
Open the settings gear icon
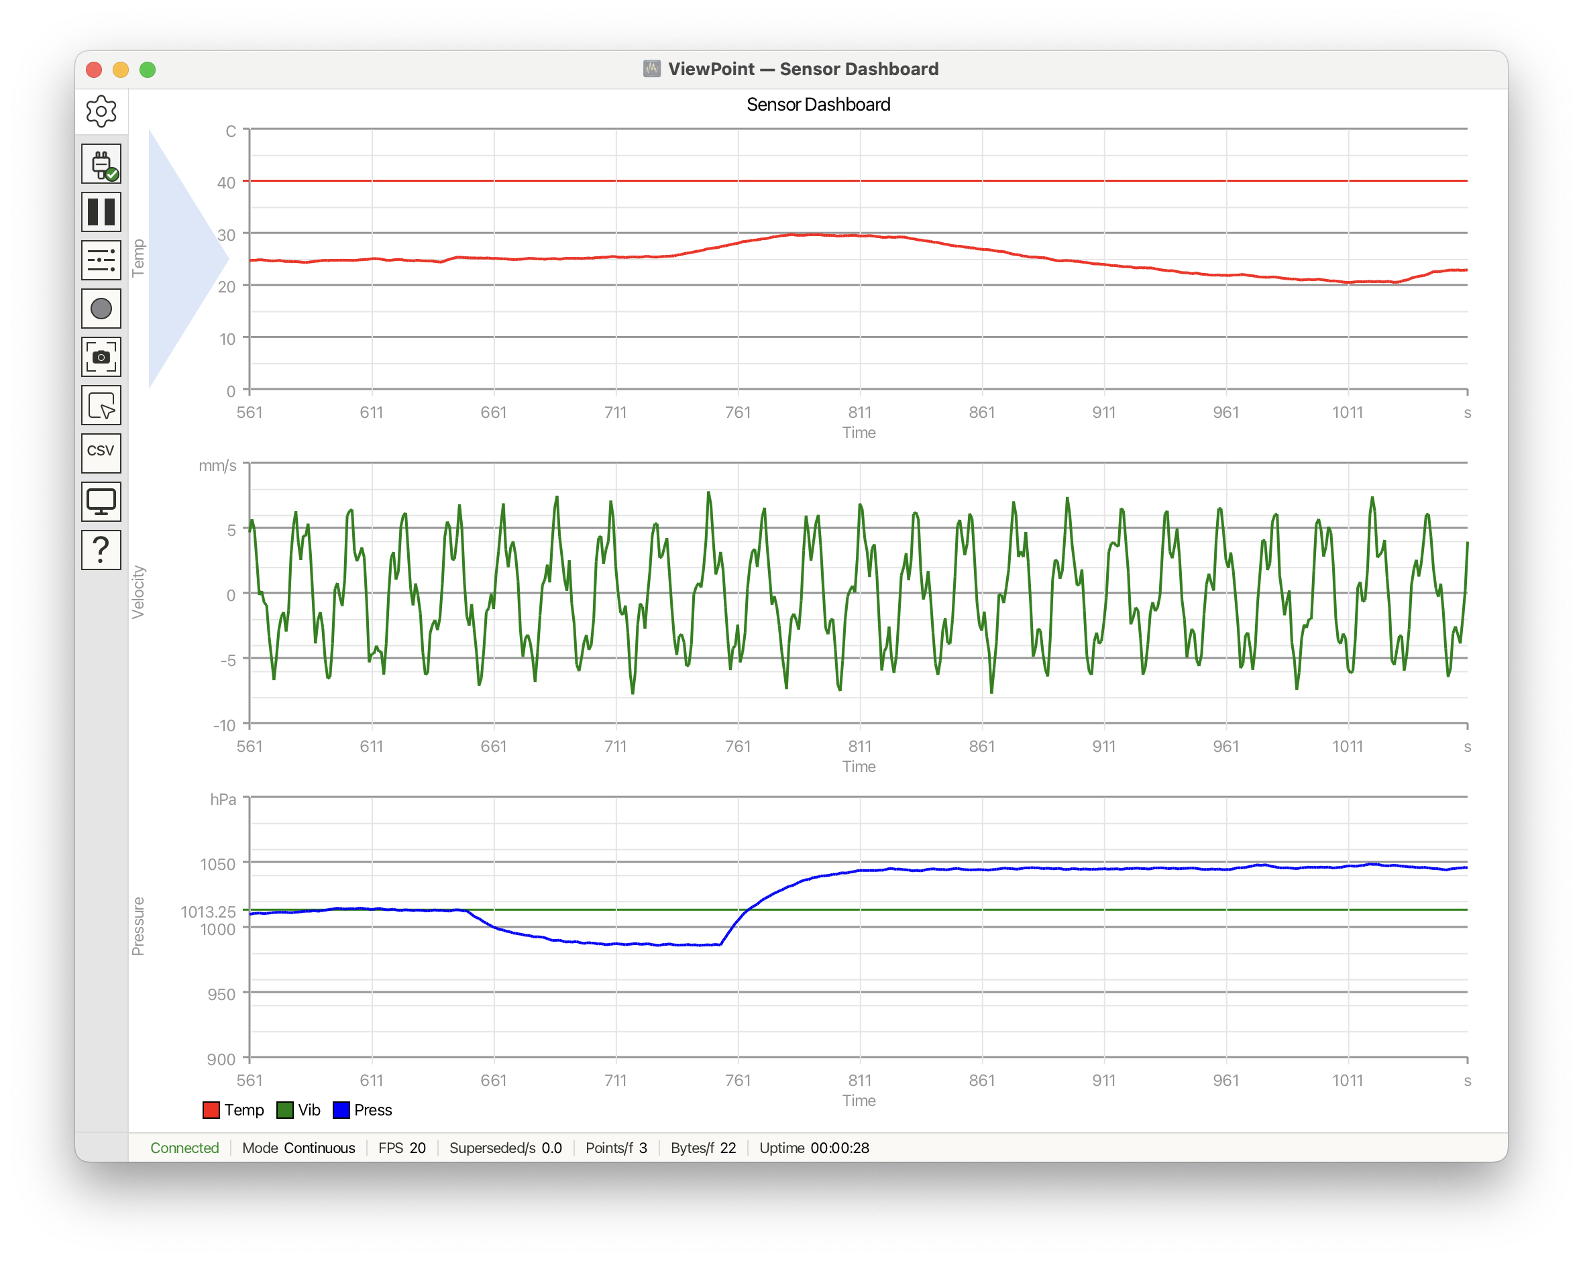coord(101,111)
